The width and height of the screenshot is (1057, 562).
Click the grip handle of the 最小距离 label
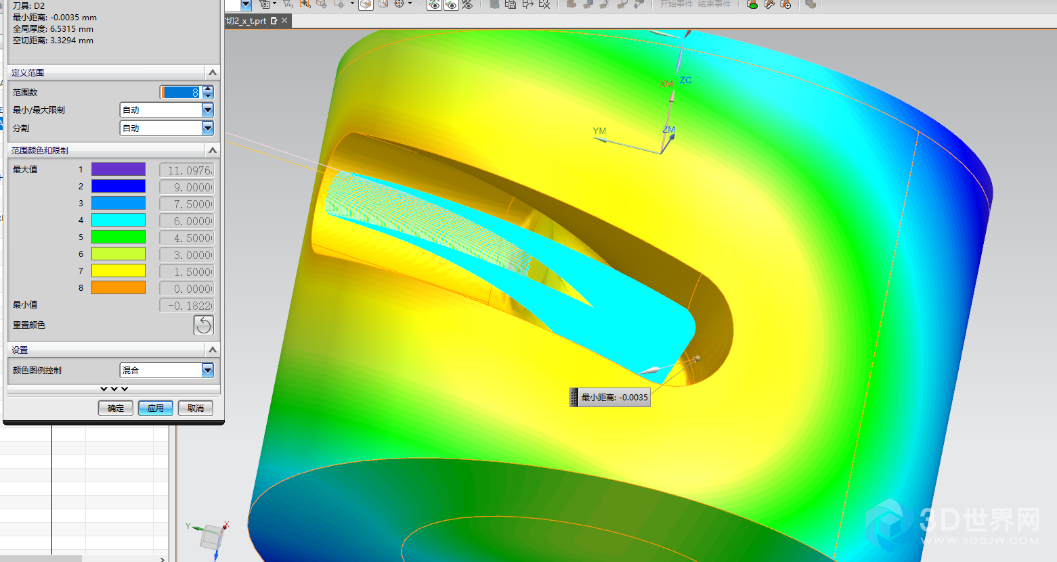(x=574, y=398)
